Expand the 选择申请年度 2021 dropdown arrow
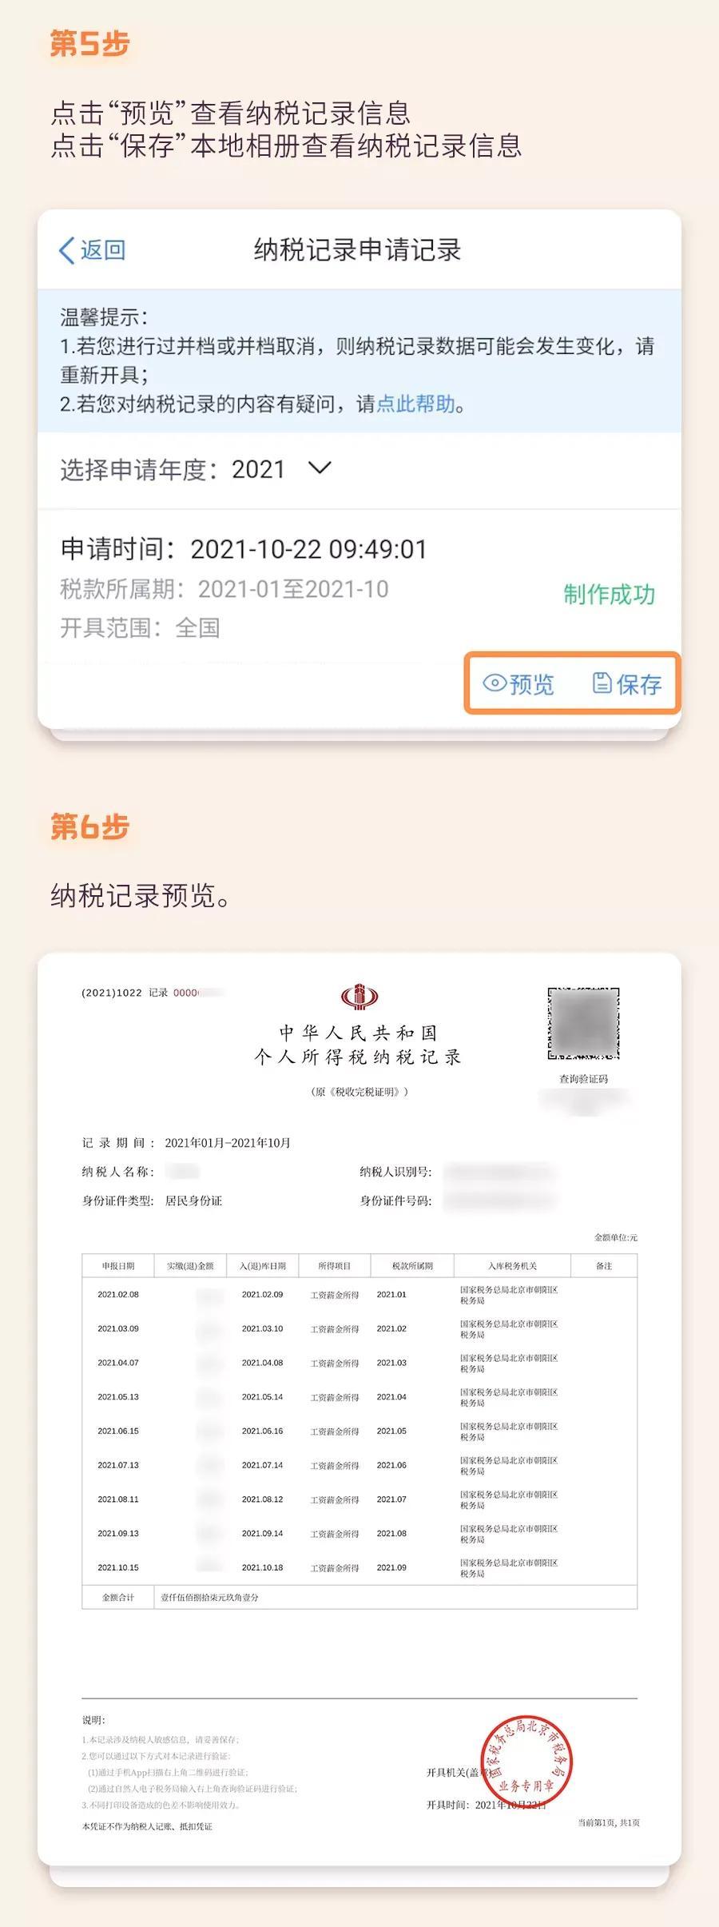The image size is (719, 1927). tap(320, 468)
